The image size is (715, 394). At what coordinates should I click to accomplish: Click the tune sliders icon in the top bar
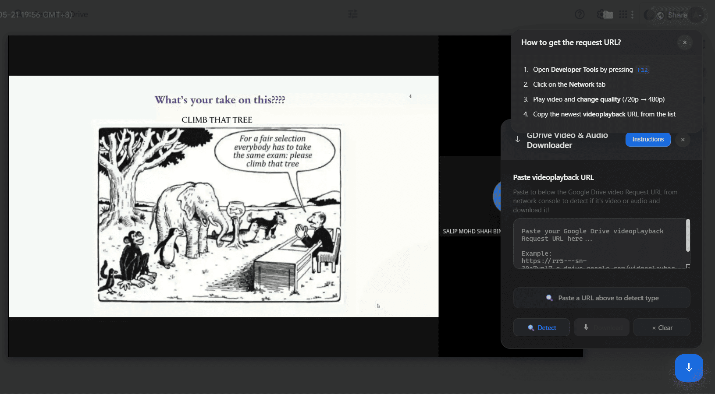point(353,14)
